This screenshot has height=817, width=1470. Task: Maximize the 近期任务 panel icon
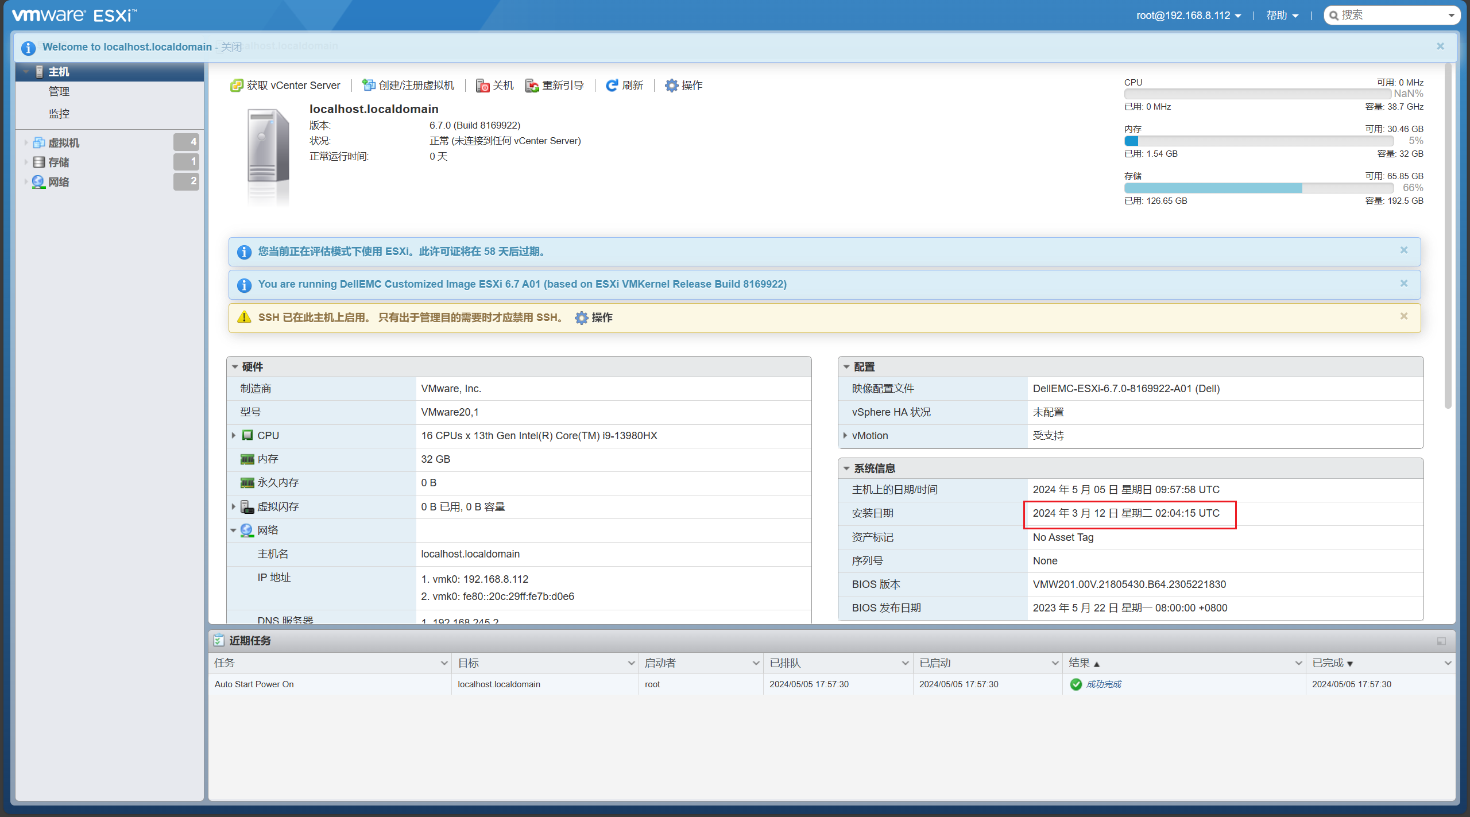tap(1441, 641)
